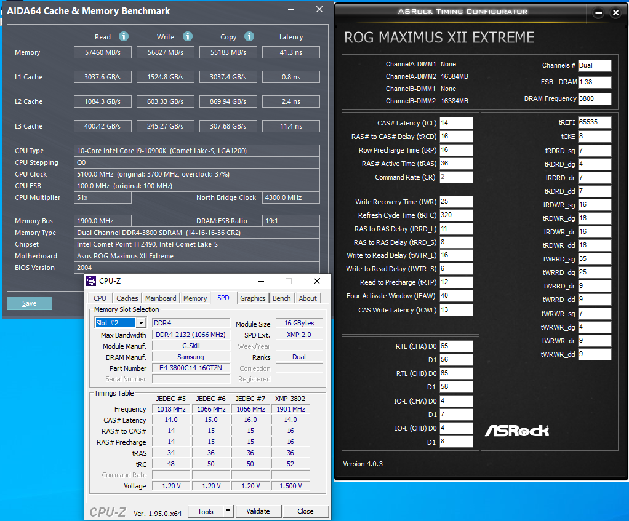Viewport: 629px width, 521px height.
Task: Click the Command Rate (CR) field
Action: (x=456, y=177)
